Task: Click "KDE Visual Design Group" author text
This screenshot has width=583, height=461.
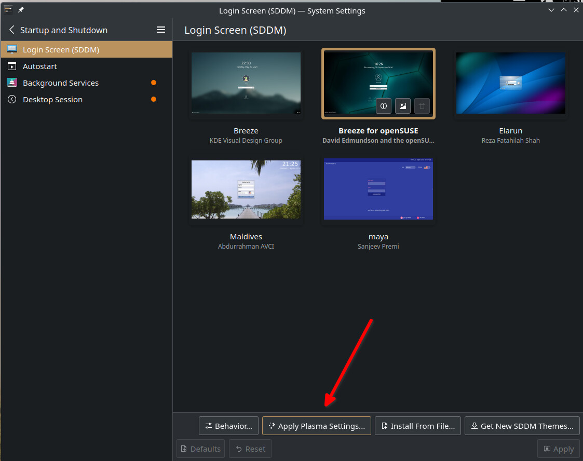Action: [x=246, y=141]
